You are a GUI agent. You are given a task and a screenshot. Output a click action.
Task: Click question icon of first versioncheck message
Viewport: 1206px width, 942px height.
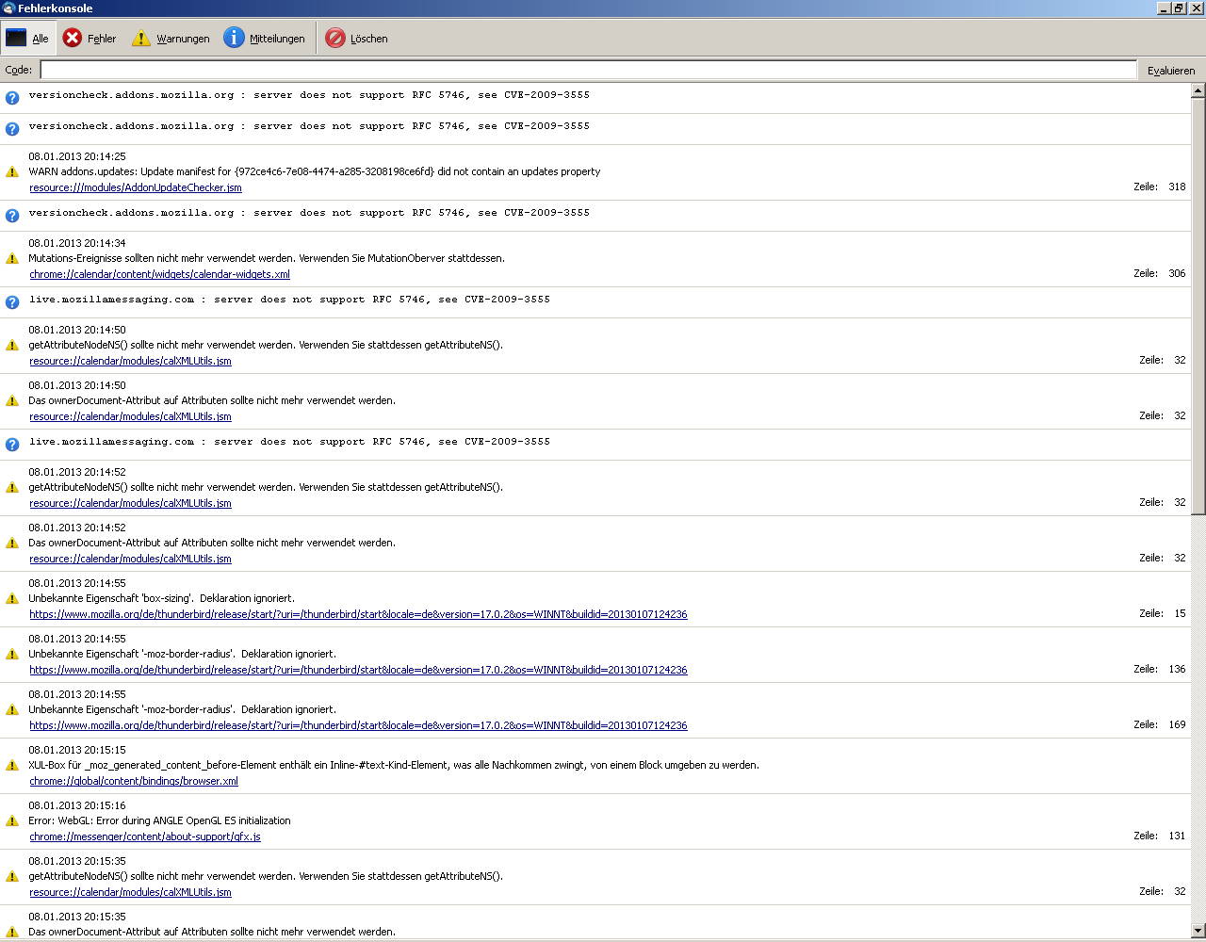[x=12, y=97]
